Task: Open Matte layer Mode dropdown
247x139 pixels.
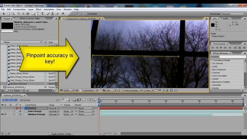Action: [54, 108]
